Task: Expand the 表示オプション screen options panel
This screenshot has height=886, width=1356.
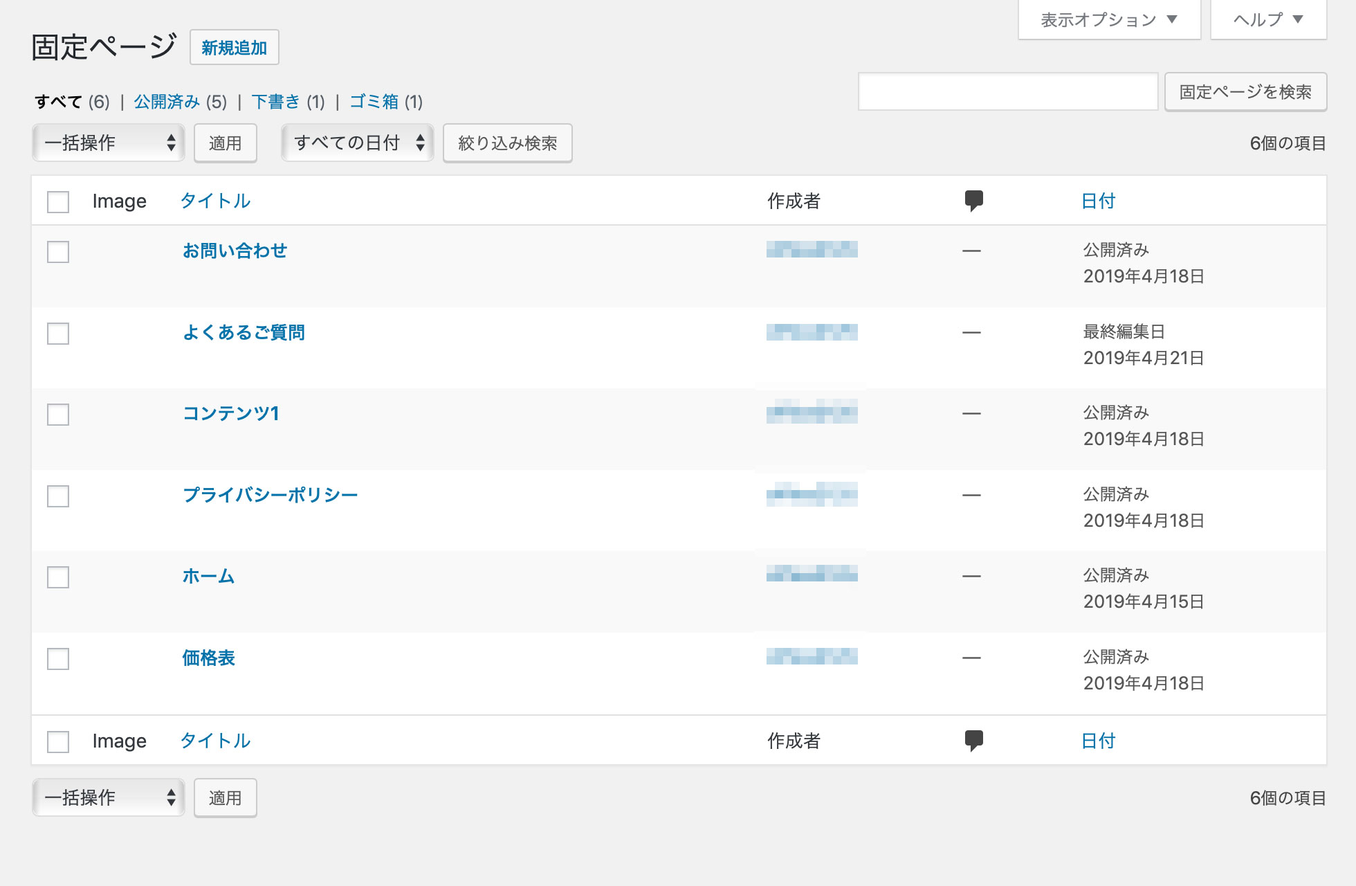Action: 1108,20
